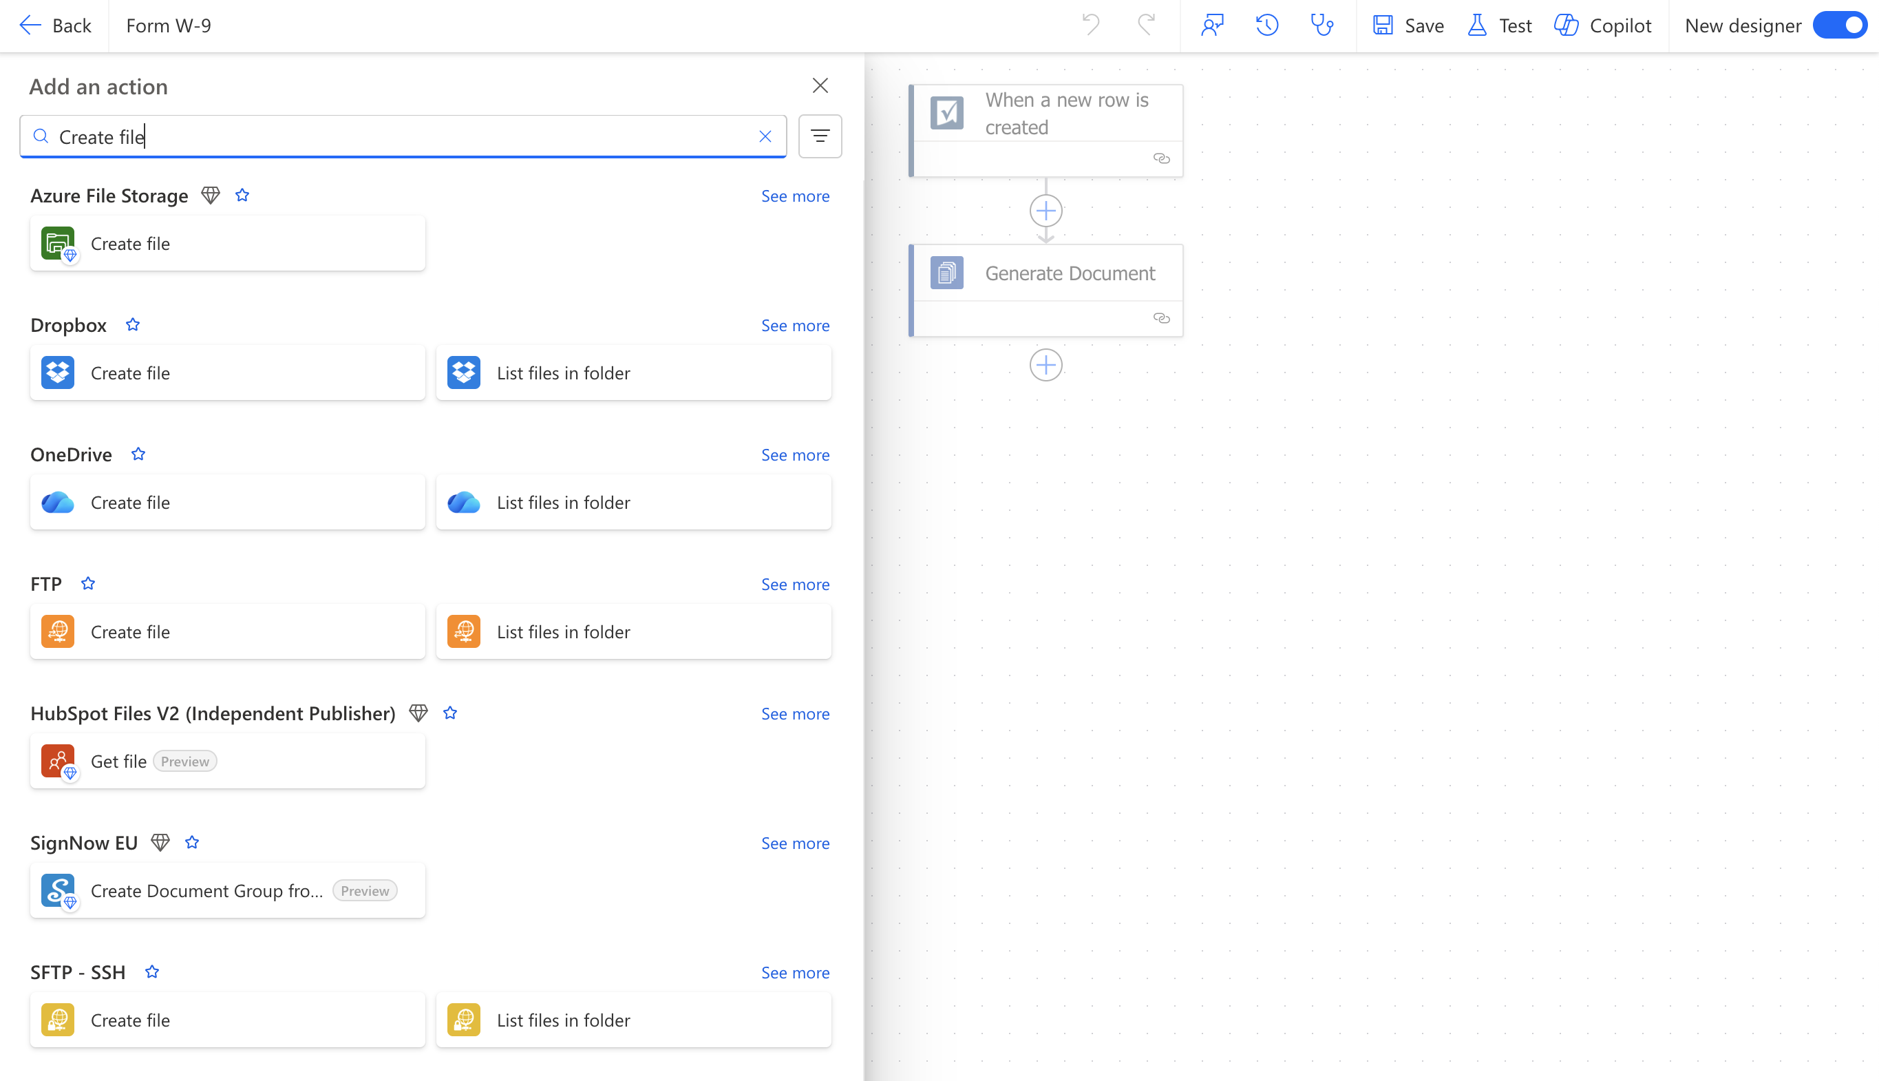See more Azure File Storage actions
The image size is (1879, 1081).
795,196
